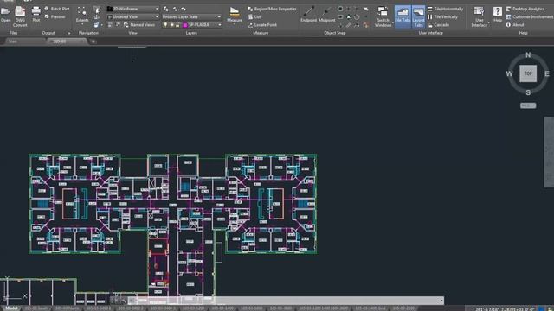Toggle Layout Tabs display
The image size is (554, 311).
click(418, 16)
